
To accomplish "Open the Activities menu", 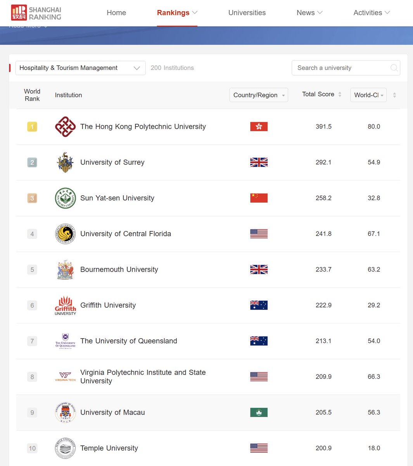I will click(368, 13).
